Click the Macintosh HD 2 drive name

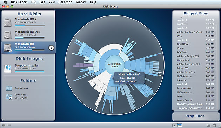26,19
